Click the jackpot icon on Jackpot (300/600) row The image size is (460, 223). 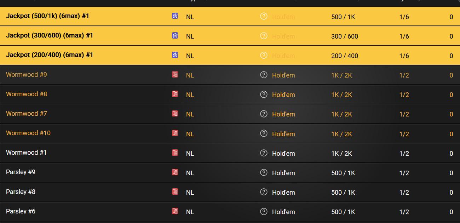click(x=175, y=36)
